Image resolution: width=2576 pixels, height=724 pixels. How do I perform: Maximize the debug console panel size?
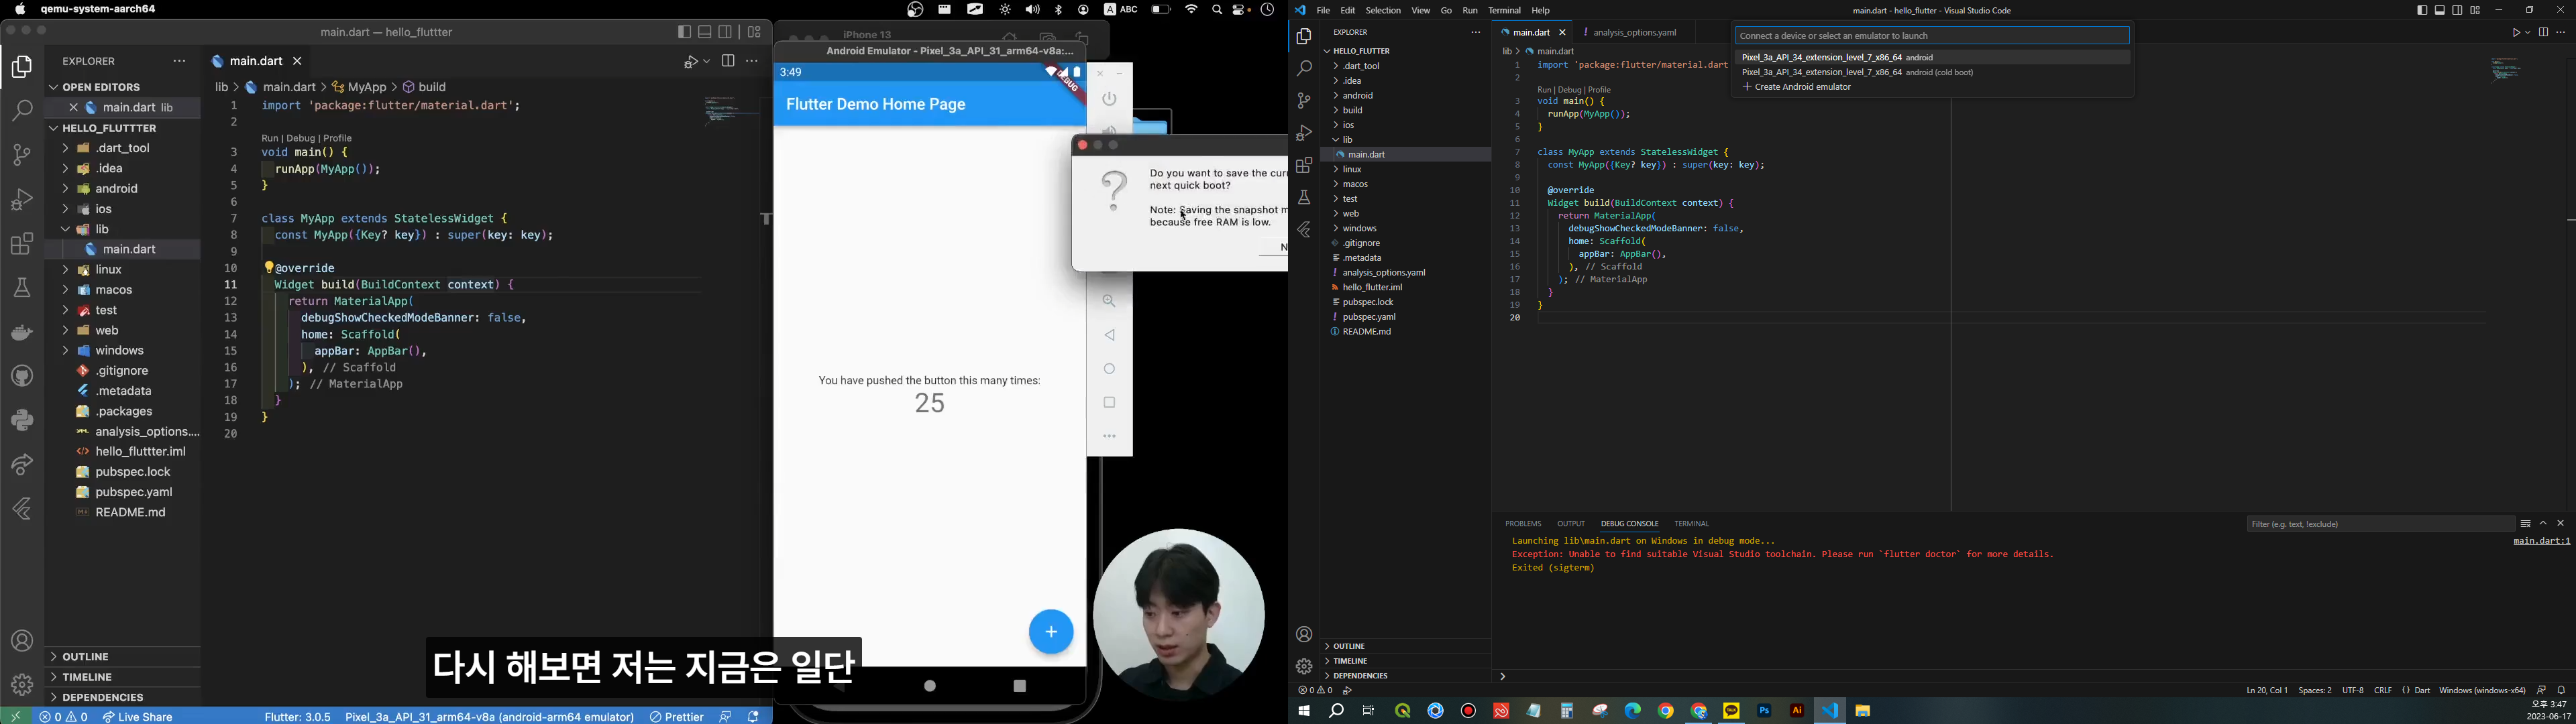pyautogui.click(x=2543, y=524)
